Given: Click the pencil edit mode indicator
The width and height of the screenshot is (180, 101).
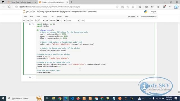Looking at the screenshot, I should pos(138,16).
